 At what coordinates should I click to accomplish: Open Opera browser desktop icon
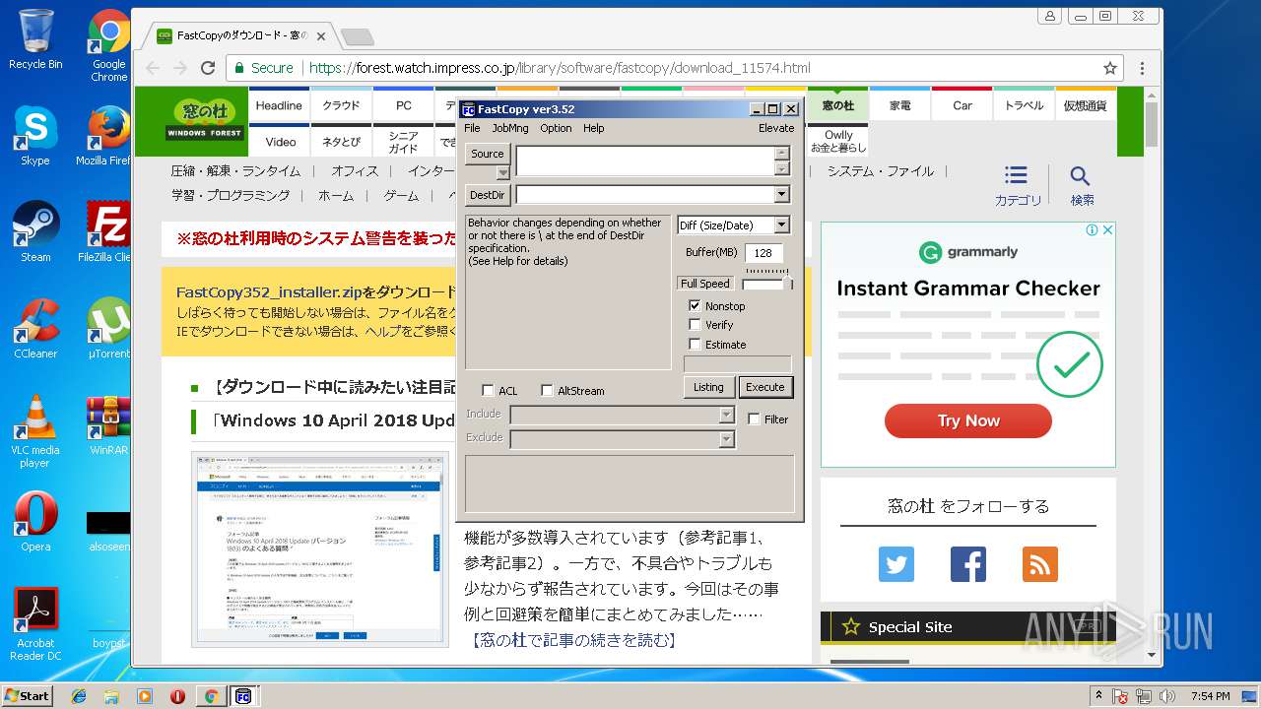(x=35, y=521)
